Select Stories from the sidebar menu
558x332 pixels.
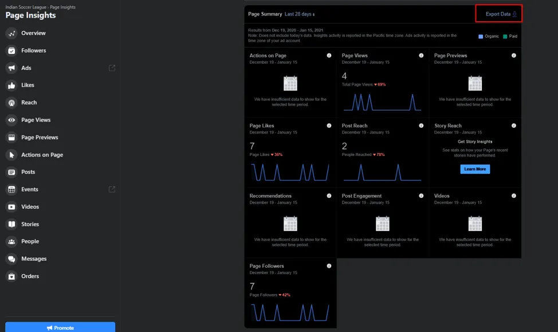pyautogui.click(x=30, y=224)
